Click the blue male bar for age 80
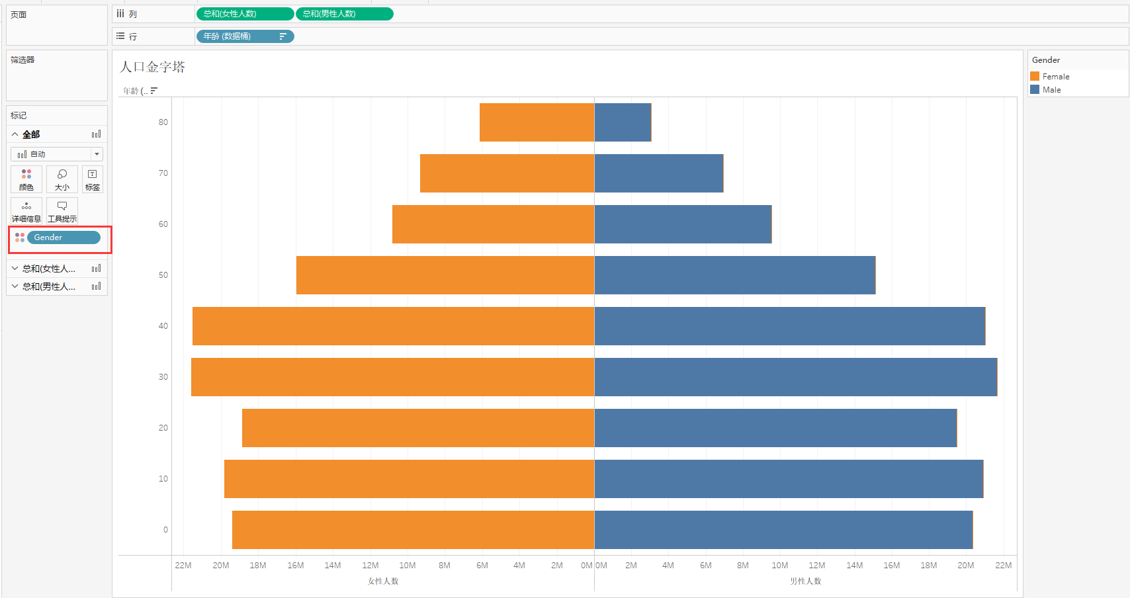The image size is (1130, 598). tap(623, 122)
